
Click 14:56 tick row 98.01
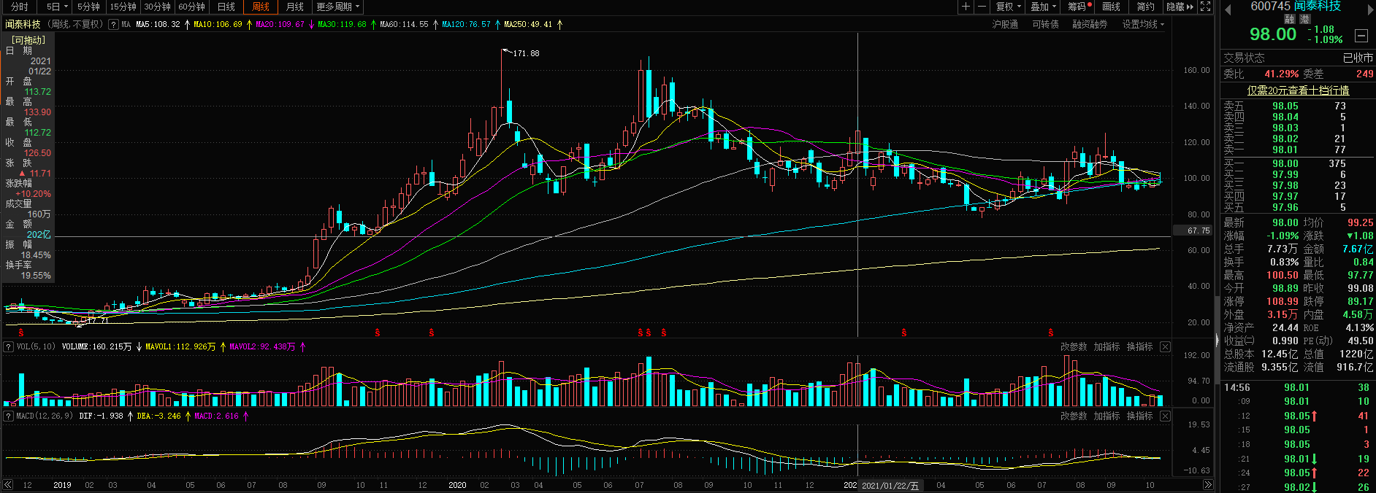(1297, 388)
